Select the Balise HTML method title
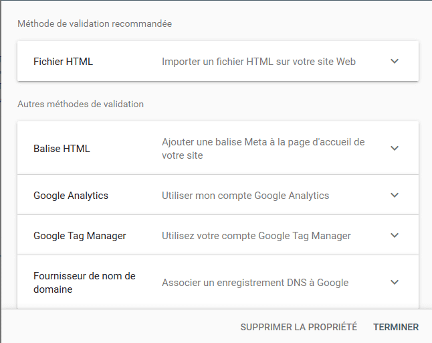Viewport: 432px width, 343px height. 62,149
